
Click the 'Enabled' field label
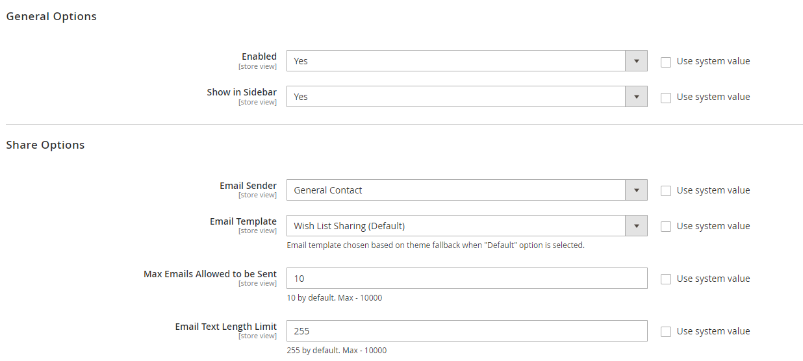[259, 56]
